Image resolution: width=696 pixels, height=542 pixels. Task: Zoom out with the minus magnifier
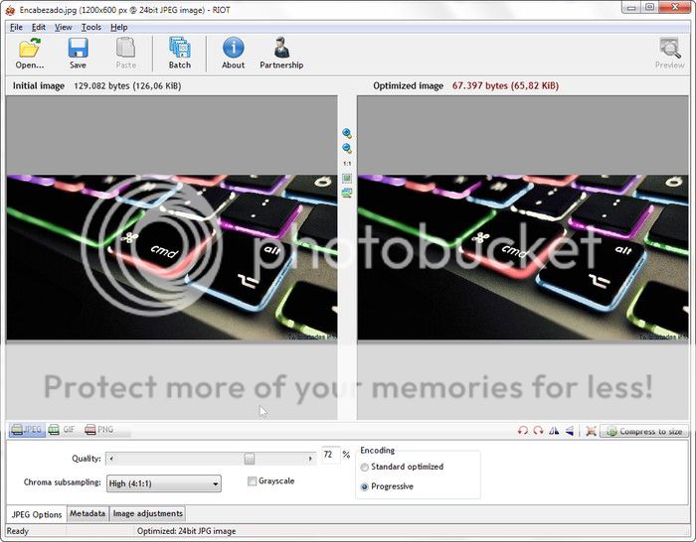(347, 149)
